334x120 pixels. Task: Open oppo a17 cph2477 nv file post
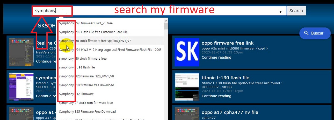point(230,112)
